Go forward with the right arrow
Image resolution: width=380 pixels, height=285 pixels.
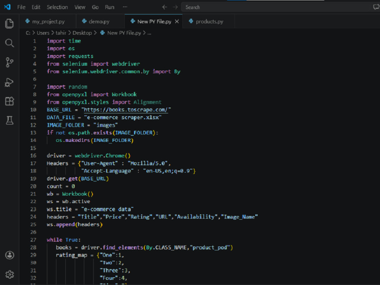[175, 7]
